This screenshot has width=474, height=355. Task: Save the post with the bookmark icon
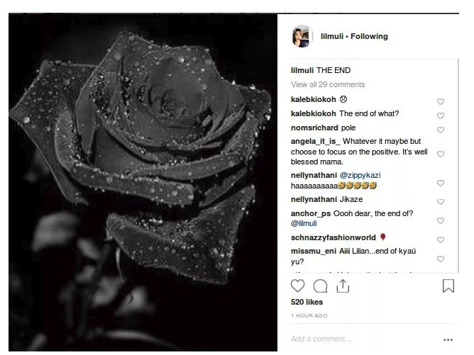coord(448,286)
